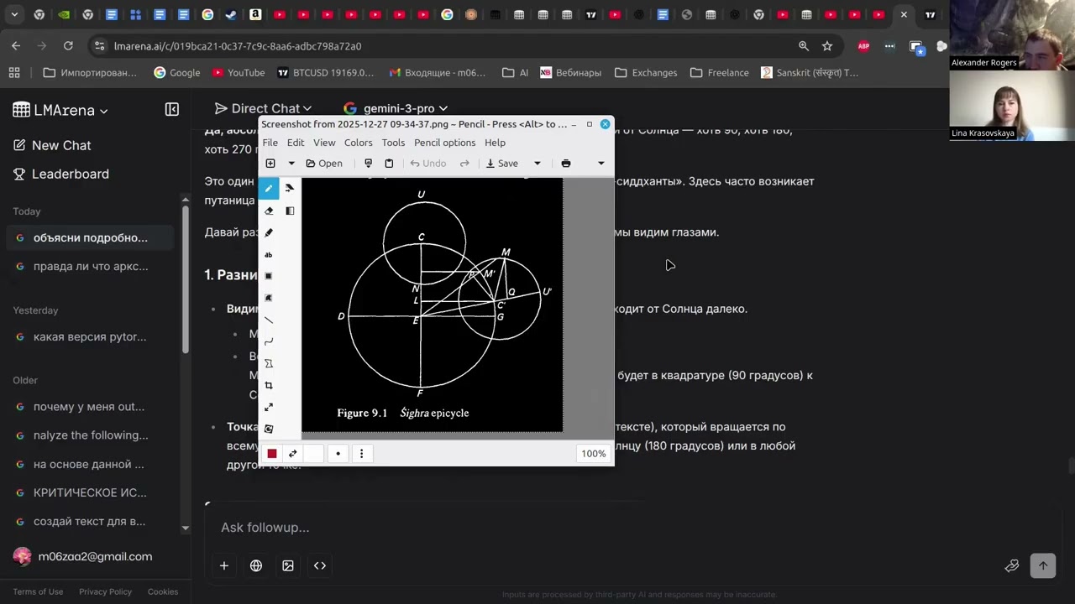
Task: Collapse the LMArena sidebar panel
Action: pyautogui.click(x=172, y=109)
